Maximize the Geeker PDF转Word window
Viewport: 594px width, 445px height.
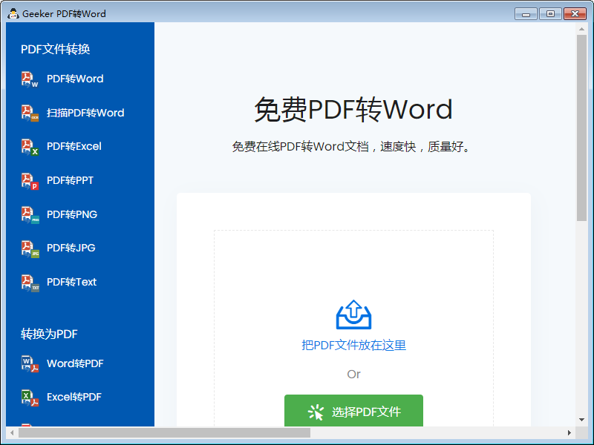tap(550, 14)
